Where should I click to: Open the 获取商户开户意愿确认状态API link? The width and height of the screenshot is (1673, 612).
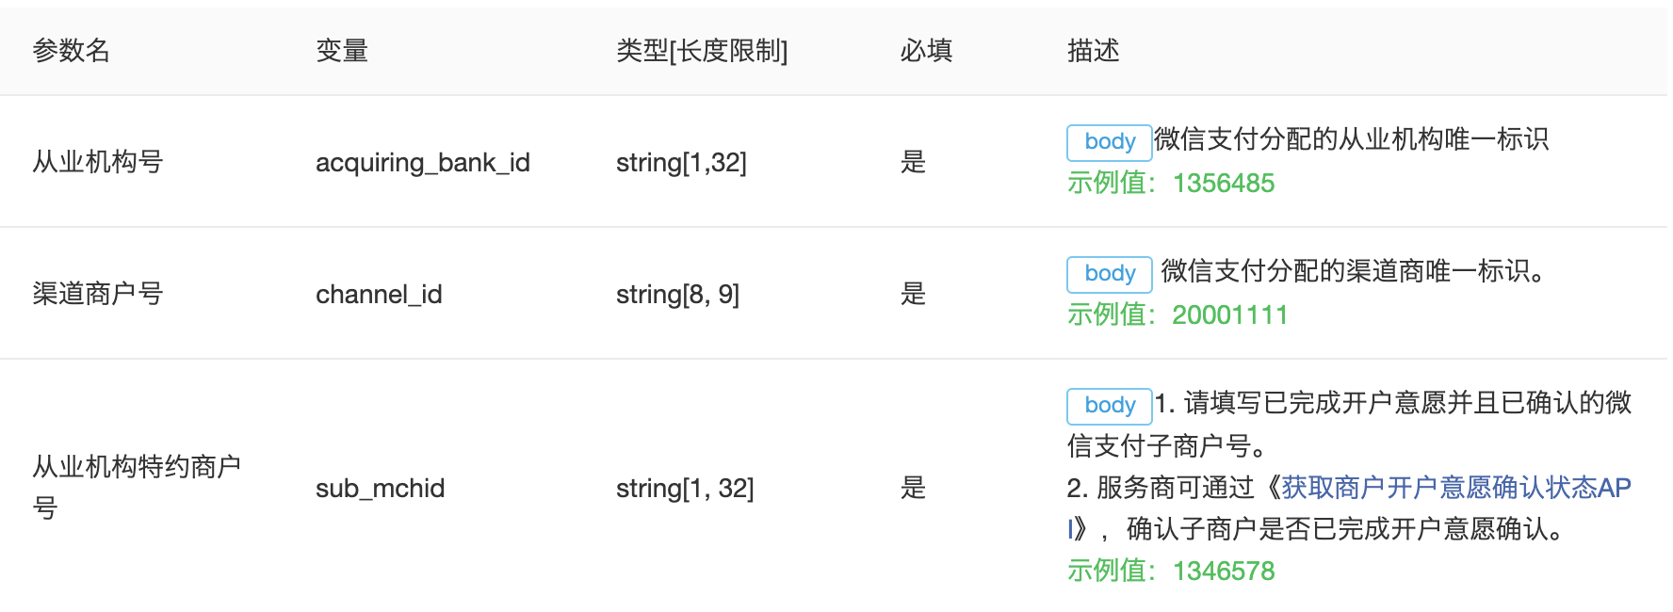[x=1456, y=488]
